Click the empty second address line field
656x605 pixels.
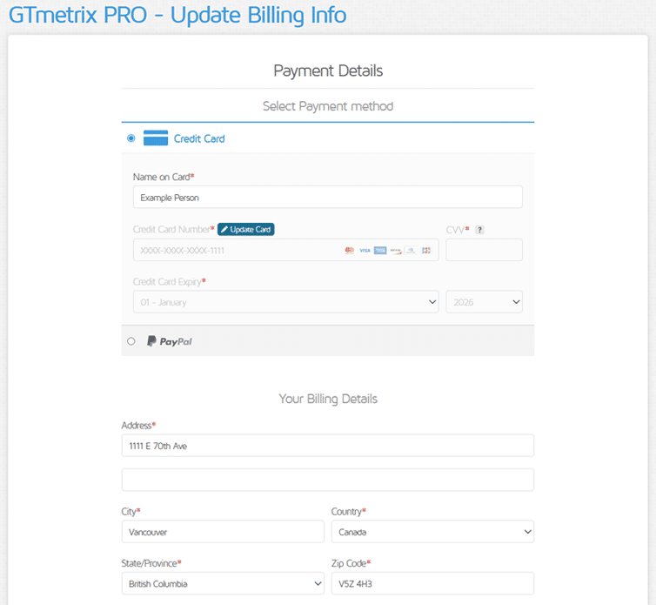coord(328,480)
